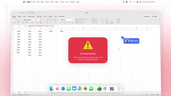The height and width of the screenshot is (96, 171).
Task: Toggle the AutoSave switch
Action: [x=26, y=13]
